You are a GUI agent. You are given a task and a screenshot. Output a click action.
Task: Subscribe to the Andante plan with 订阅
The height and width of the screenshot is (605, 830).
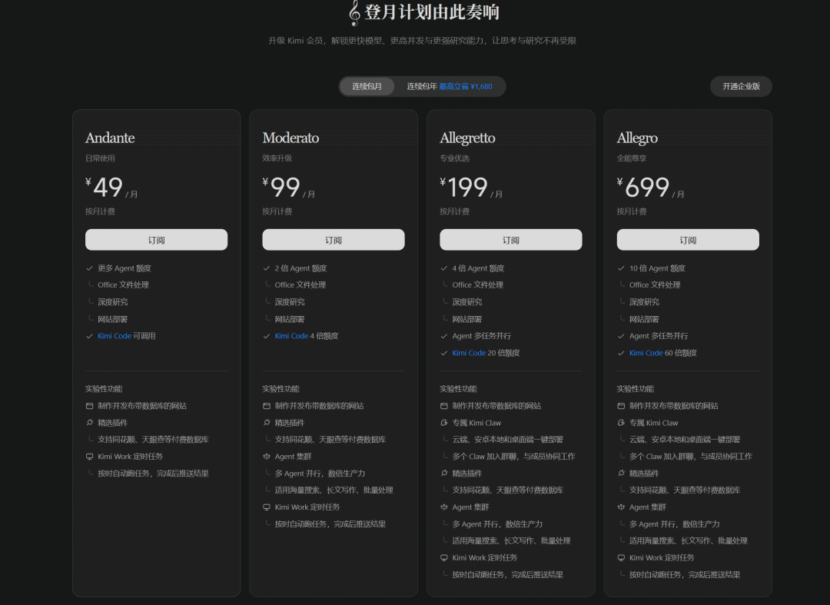[x=156, y=240]
